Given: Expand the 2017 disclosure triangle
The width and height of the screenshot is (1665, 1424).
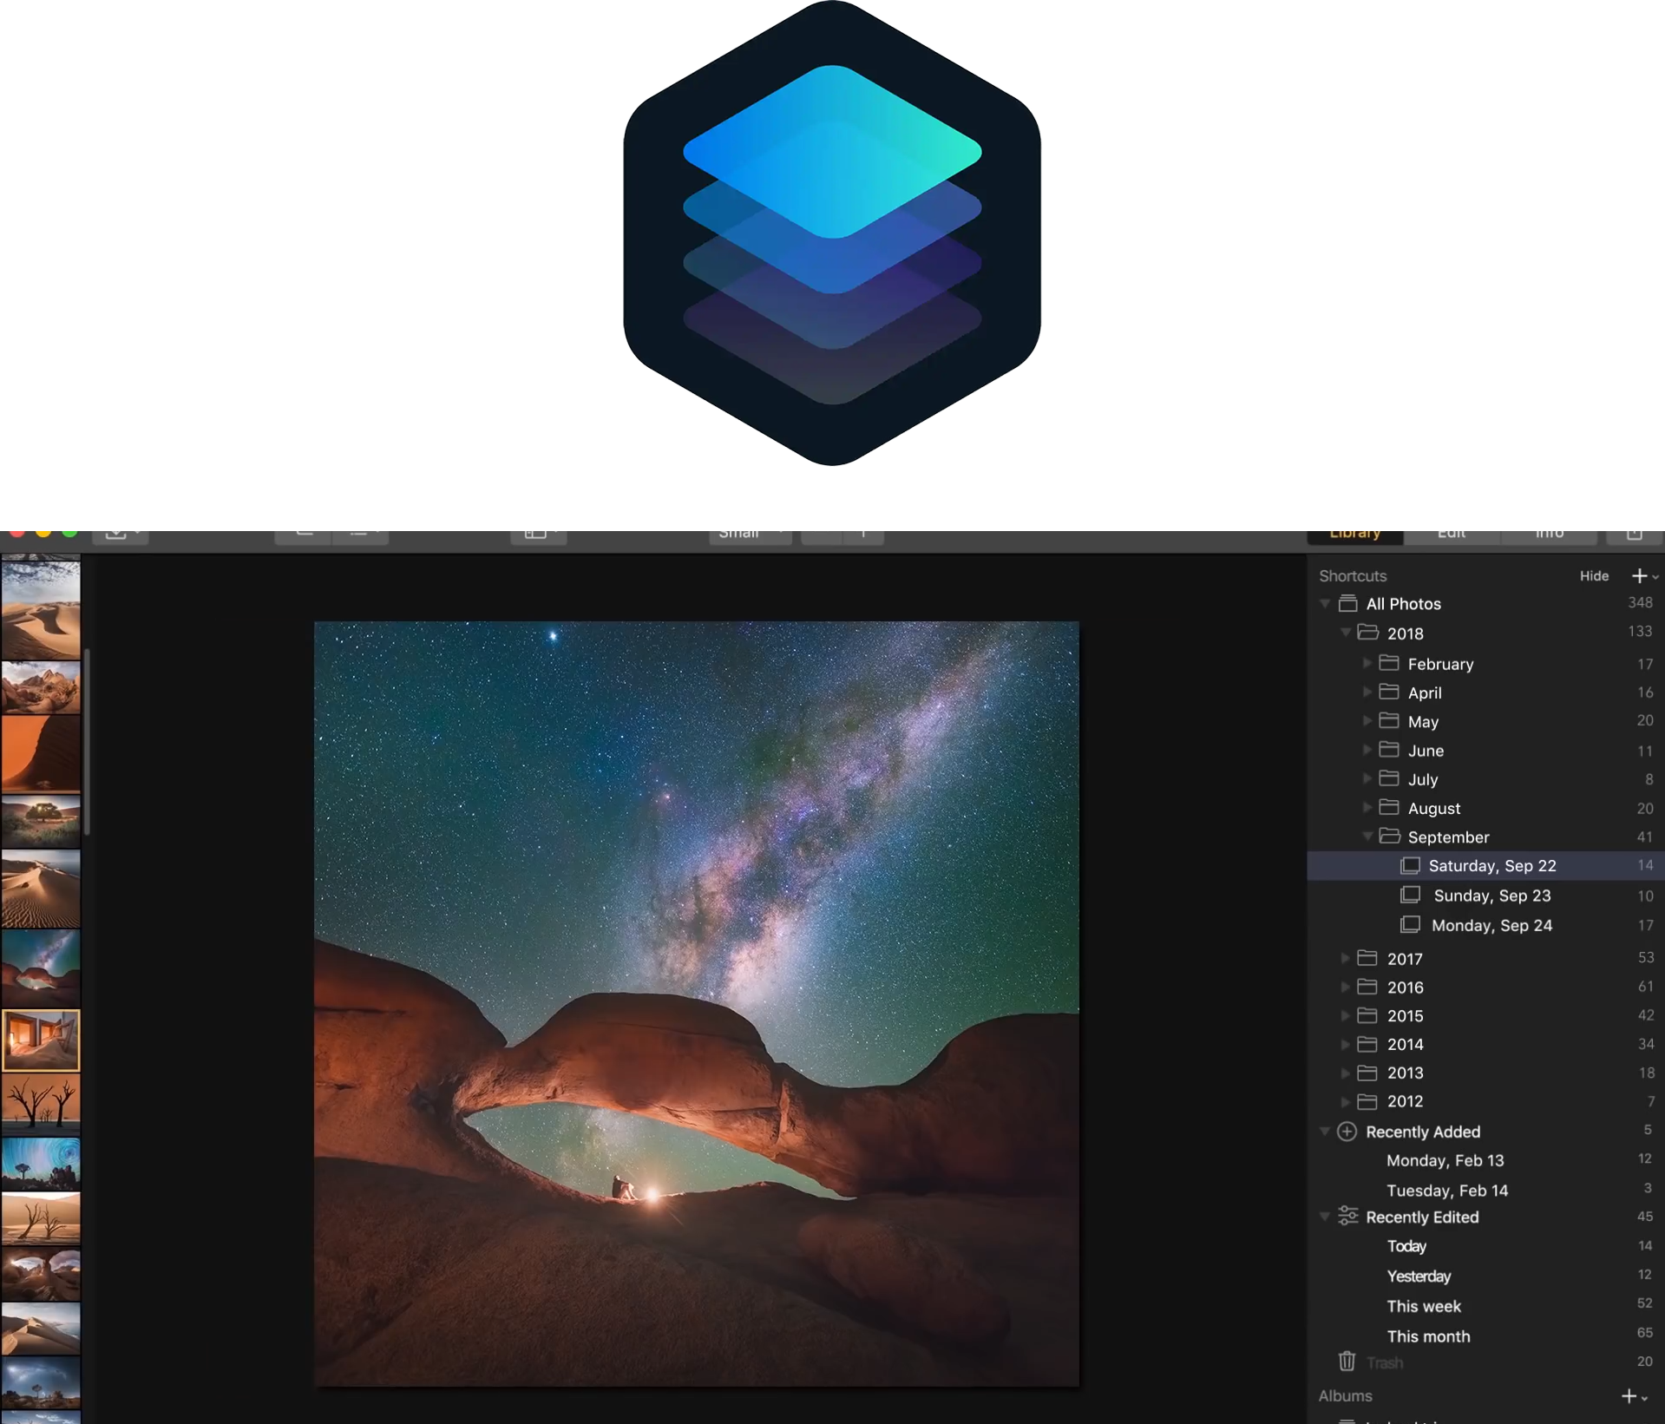Looking at the screenshot, I should coord(1345,958).
